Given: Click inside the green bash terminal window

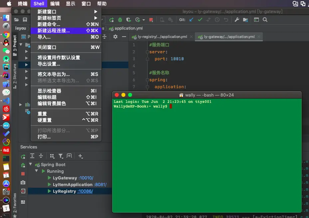Looking at the screenshot, I should [x=206, y=150].
